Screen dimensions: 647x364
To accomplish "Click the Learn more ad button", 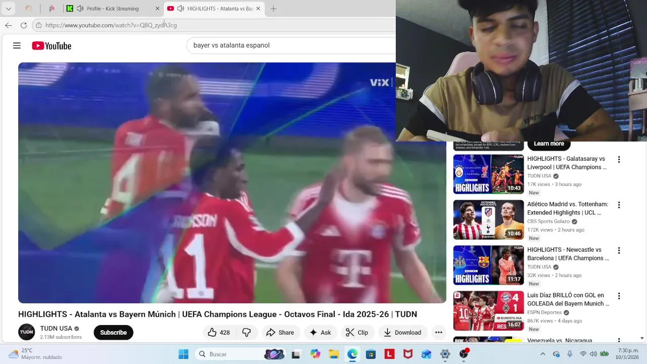I will (549, 144).
